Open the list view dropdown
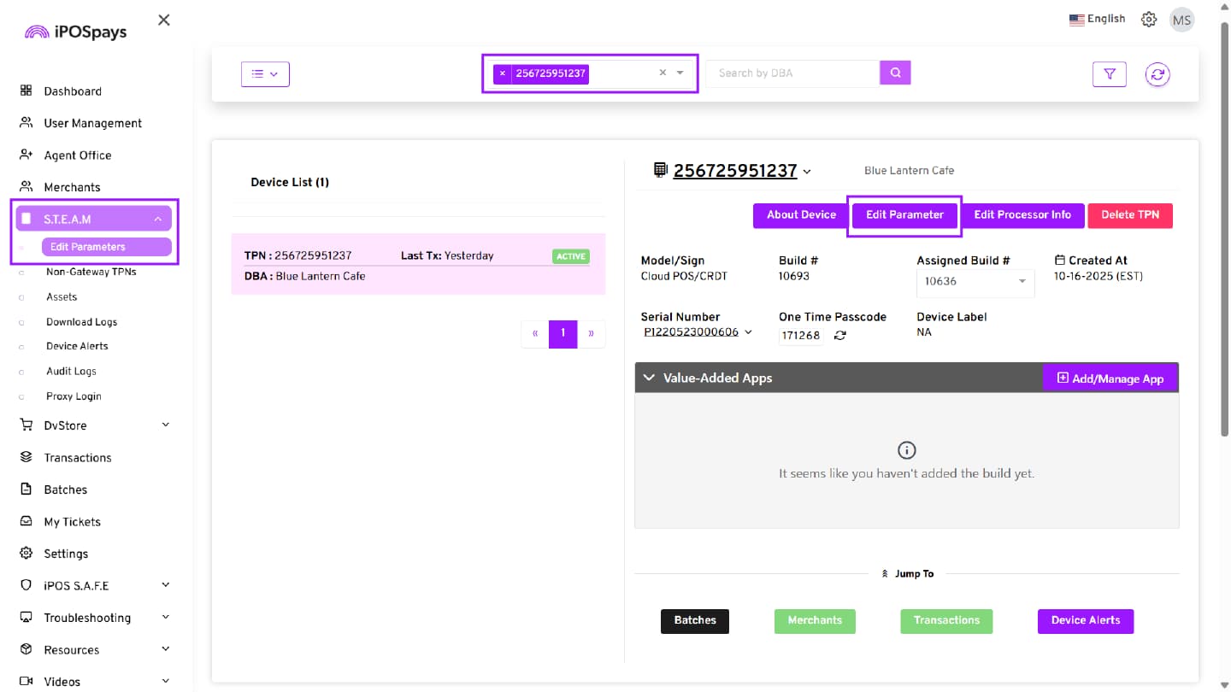The width and height of the screenshot is (1231, 692). click(x=265, y=74)
